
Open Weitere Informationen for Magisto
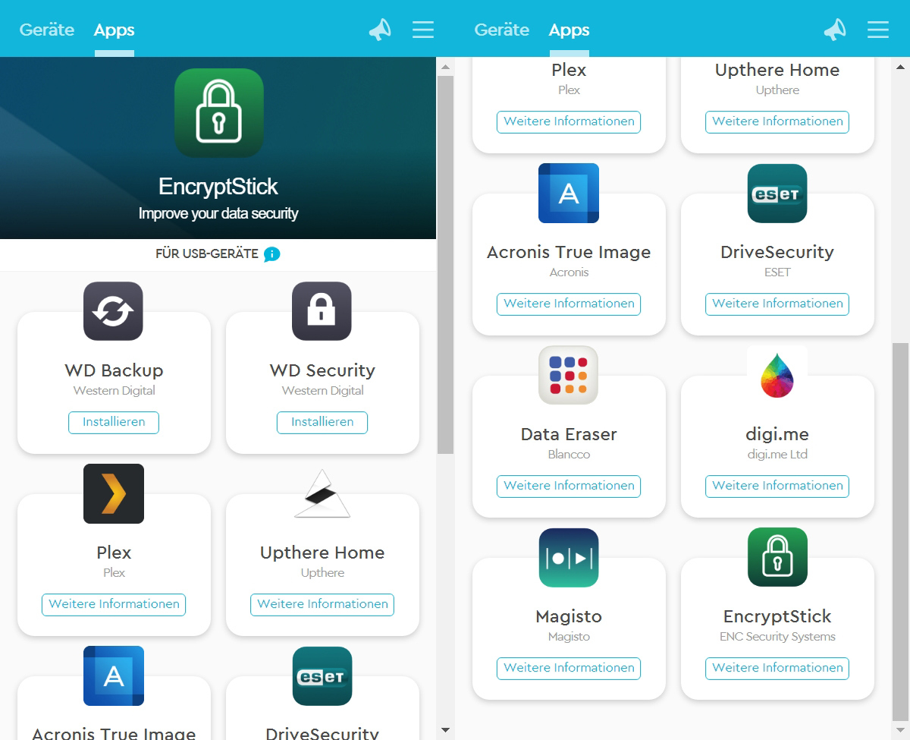569,668
